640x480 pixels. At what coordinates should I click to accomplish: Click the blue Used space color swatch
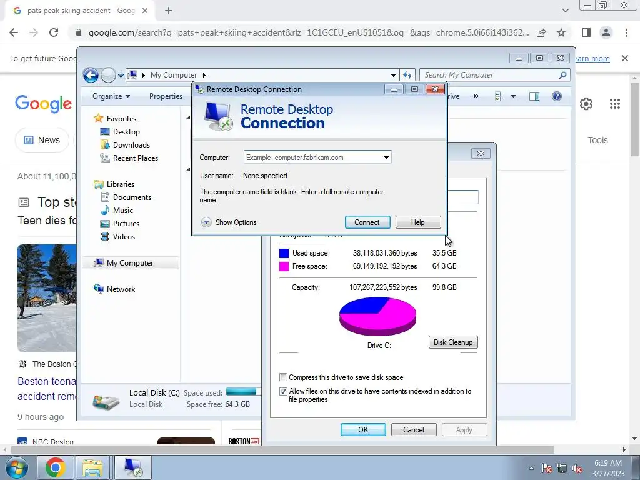coord(284,254)
